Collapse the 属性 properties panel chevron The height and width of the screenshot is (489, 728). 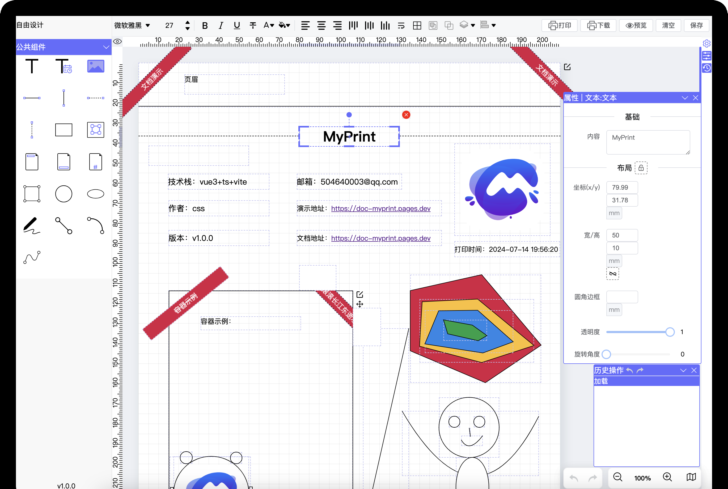[x=685, y=97]
